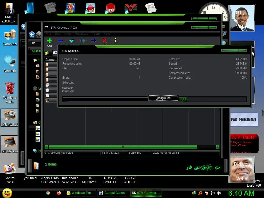Click the green copy progress bar chevrons
The image size is (264, 198).
(183, 99)
